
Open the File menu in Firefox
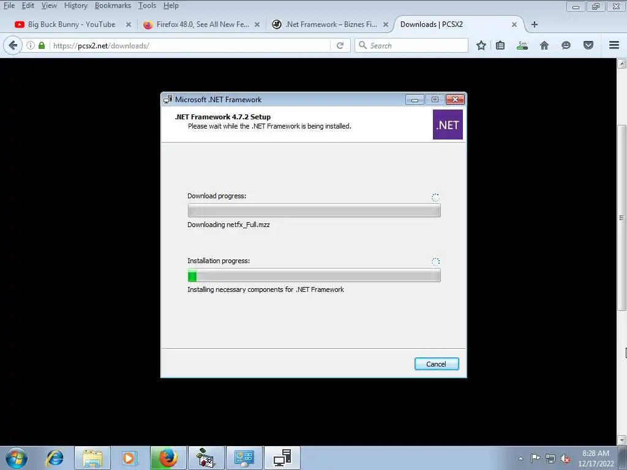pos(9,6)
